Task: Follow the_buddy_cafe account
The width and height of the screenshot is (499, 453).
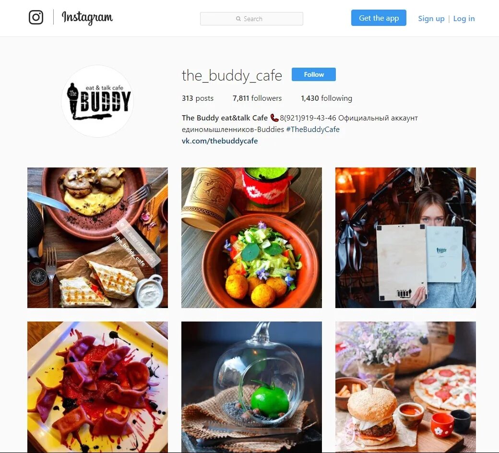Action: click(314, 74)
